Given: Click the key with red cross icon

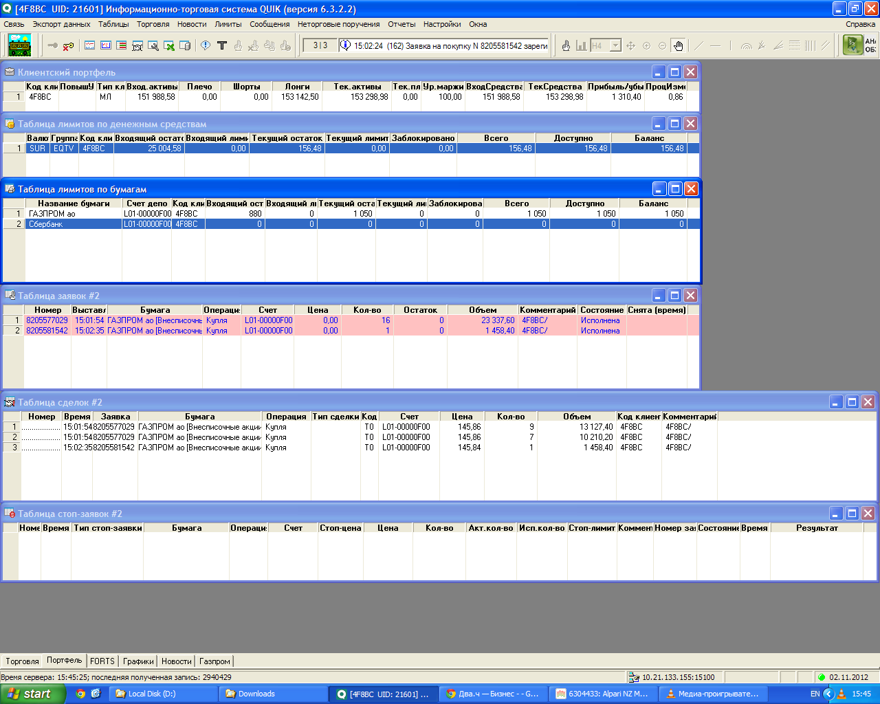Looking at the screenshot, I should click(68, 45).
